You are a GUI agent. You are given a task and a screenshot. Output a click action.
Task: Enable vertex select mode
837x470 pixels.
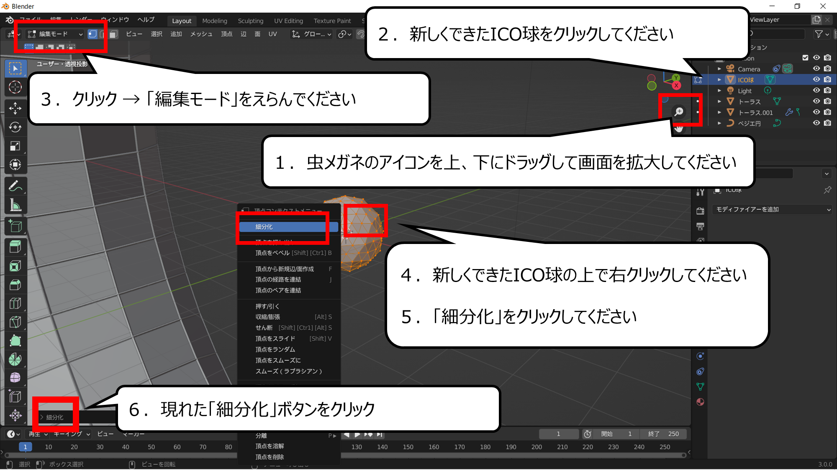92,34
